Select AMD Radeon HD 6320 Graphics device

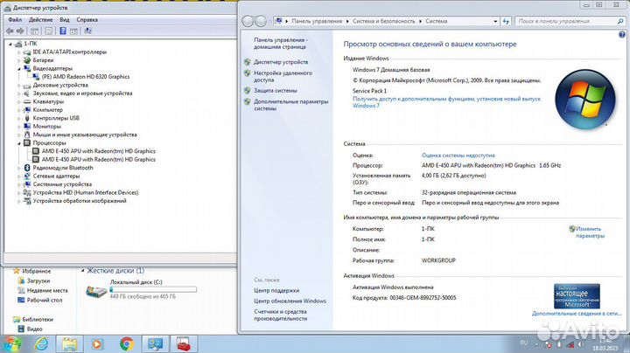coord(86,77)
